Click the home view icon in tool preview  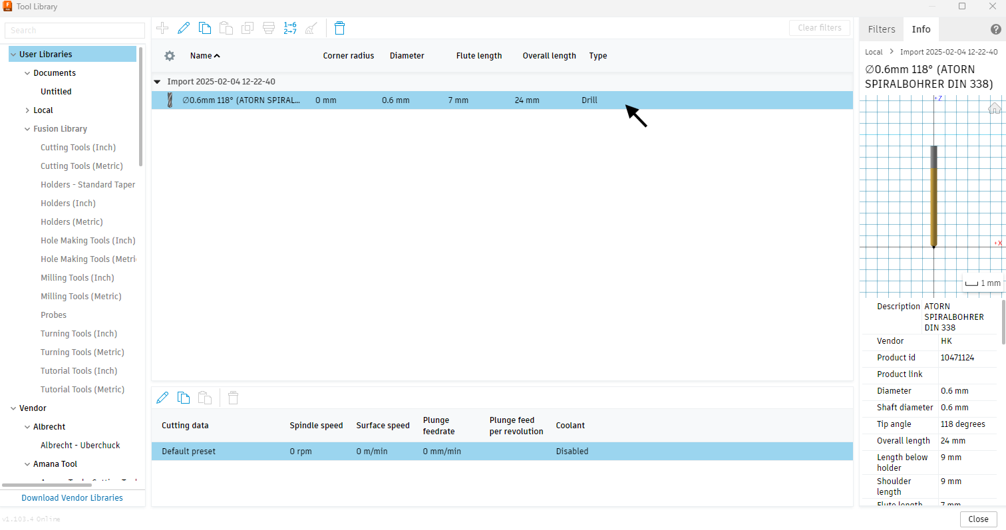pos(995,108)
